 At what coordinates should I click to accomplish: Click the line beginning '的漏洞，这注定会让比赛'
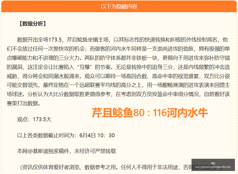coord(118,67)
